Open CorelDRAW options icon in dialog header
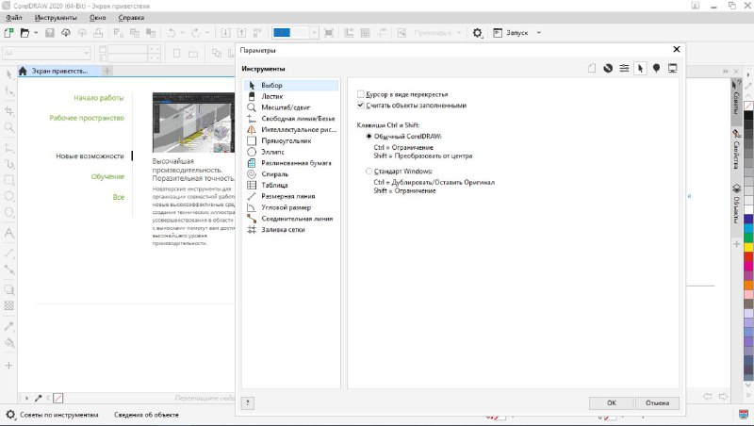This screenshot has width=754, height=426. click(x=608, y=68)
